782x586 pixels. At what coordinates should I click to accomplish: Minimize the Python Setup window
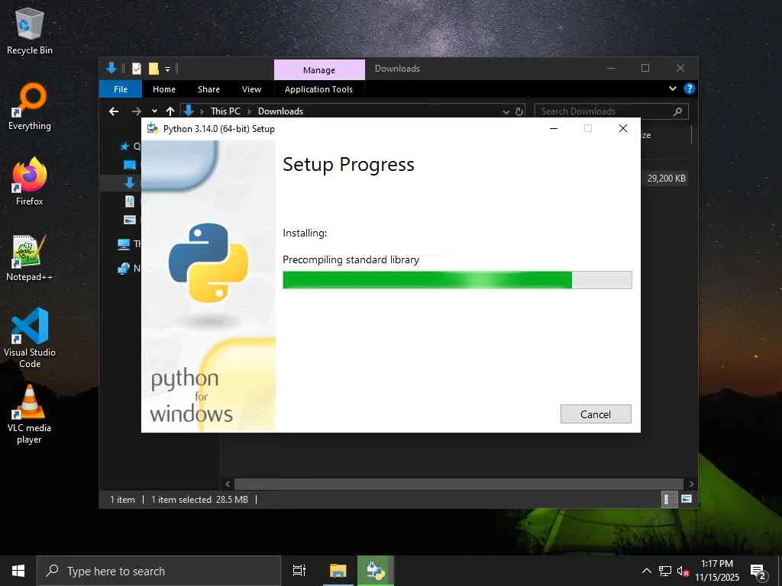point(554,128)
